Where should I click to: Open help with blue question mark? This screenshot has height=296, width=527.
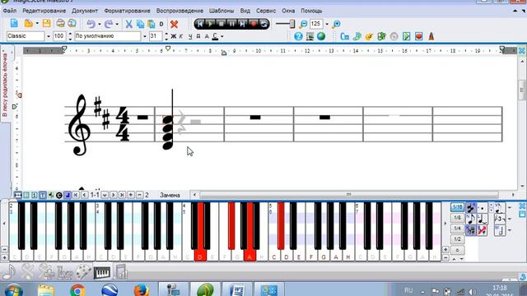point(298,36)
